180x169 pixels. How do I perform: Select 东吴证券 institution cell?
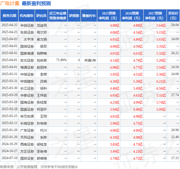27,32
